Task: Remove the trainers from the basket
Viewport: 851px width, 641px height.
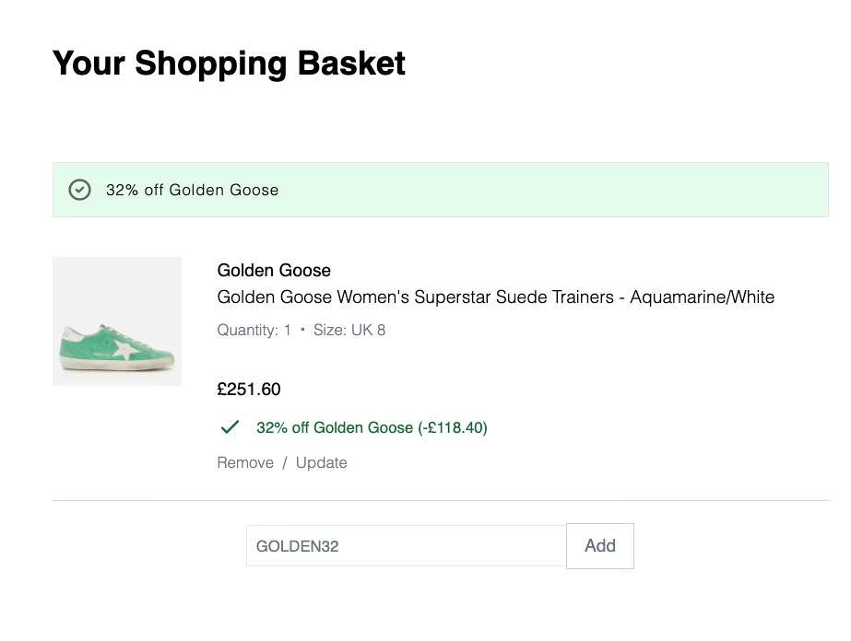Action: (x=244, y=462)
